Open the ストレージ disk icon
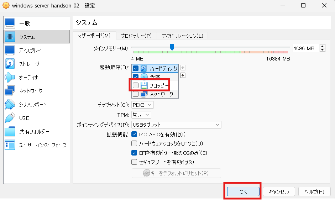 click(10, 64)
